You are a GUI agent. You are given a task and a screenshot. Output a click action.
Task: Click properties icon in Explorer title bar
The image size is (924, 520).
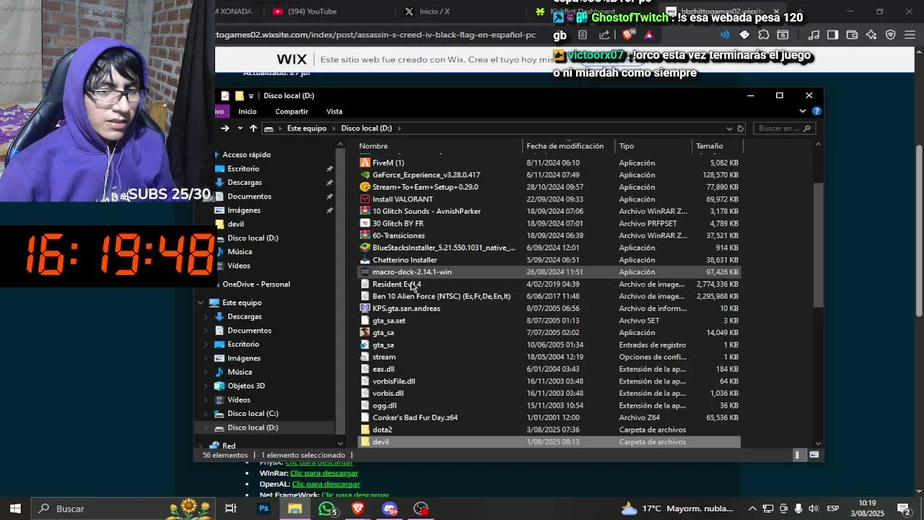tap(225, 95)
